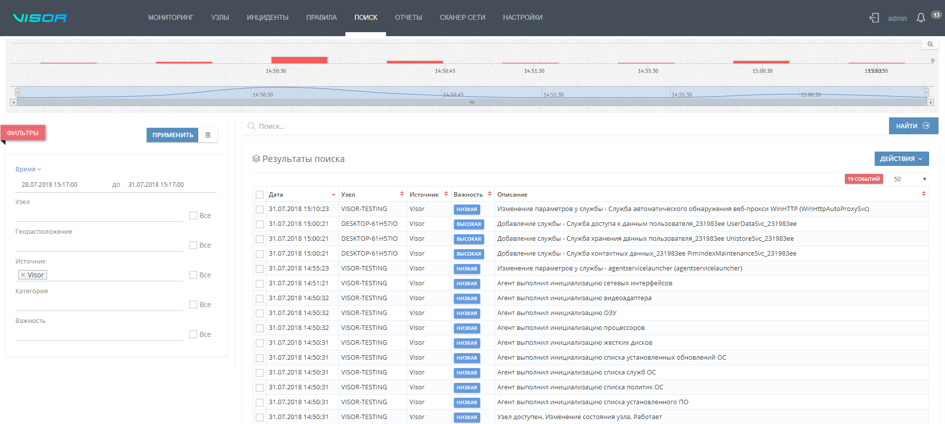
Task: Click the timeline range horizontal scrollbar
Action: coord(472,103)
